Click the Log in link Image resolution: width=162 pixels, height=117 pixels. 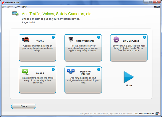[157, 7]
